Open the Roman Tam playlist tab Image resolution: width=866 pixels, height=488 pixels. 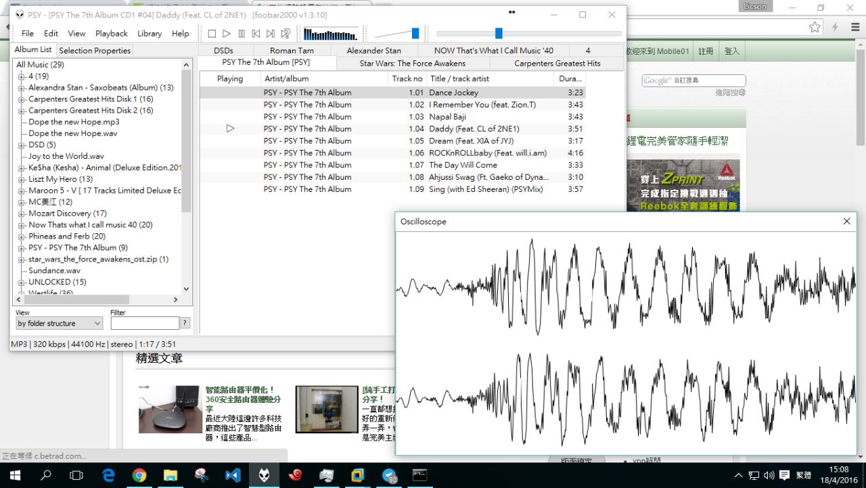tap(292, 51)
